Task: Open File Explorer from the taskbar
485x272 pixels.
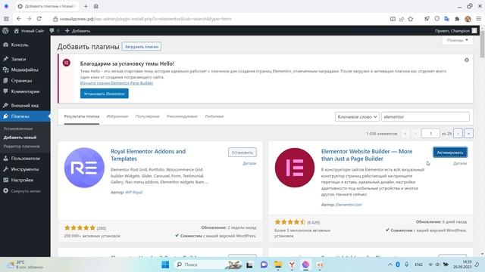Action: (278, 264)
